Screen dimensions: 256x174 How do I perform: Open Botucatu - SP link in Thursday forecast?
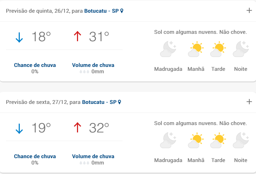[101, 11]
